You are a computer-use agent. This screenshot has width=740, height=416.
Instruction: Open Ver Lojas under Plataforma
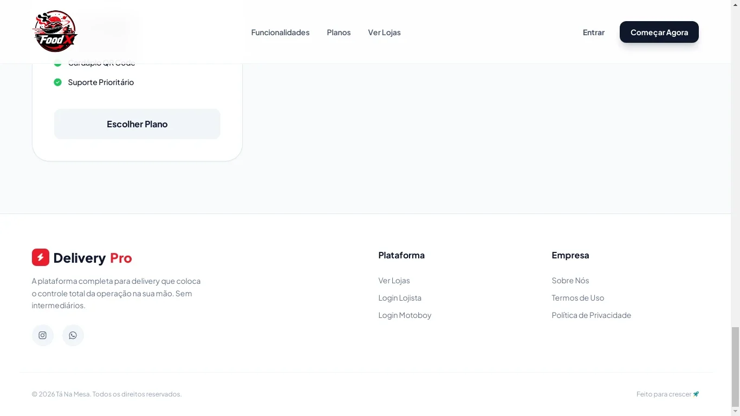[394, 281]
